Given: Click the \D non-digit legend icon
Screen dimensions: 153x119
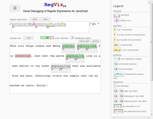Looking at the screenshot, I should click(121, 91).
